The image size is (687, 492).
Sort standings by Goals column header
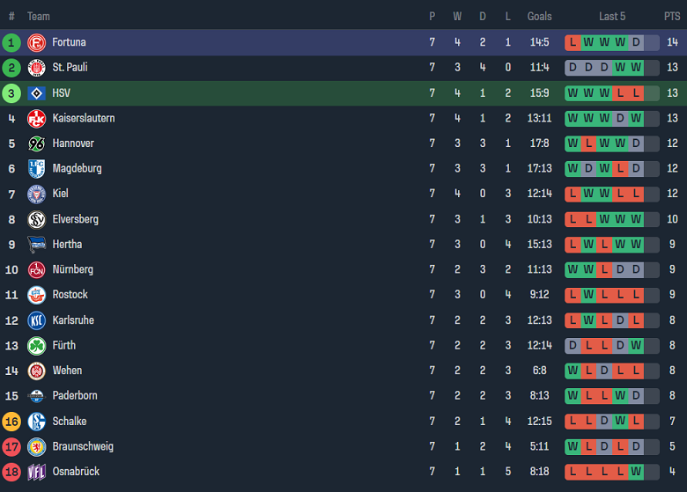[x=539, y=17]
